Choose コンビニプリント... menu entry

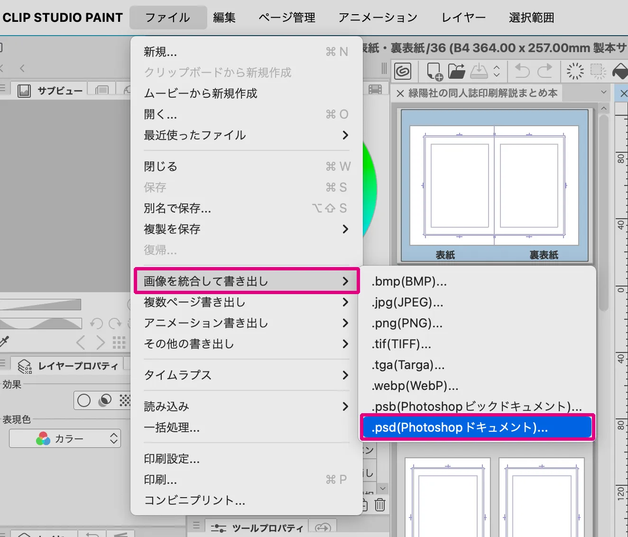coord(247,500)
